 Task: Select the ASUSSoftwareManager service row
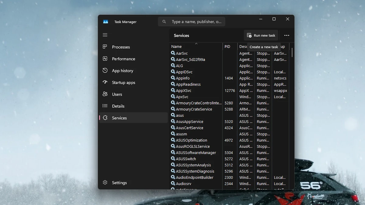click(x=229, y=152)
